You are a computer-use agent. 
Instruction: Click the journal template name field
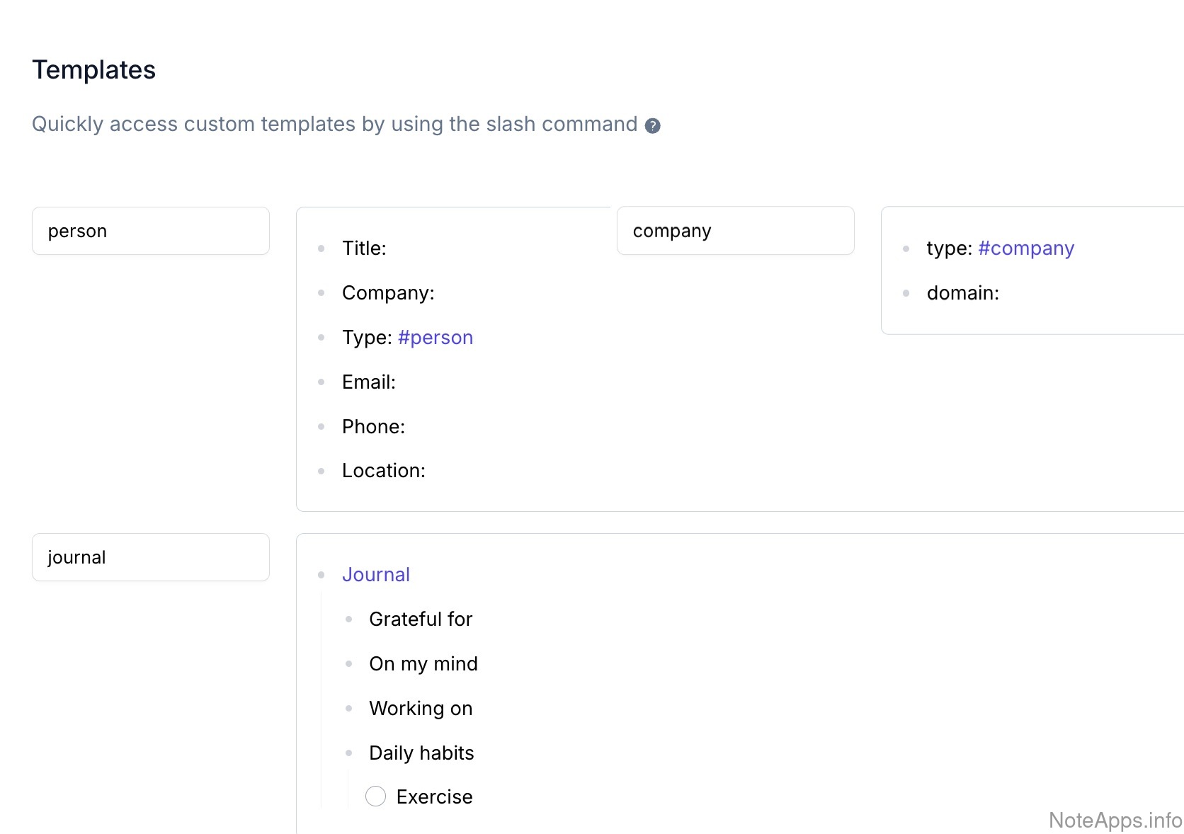click(x=150, y=558)
